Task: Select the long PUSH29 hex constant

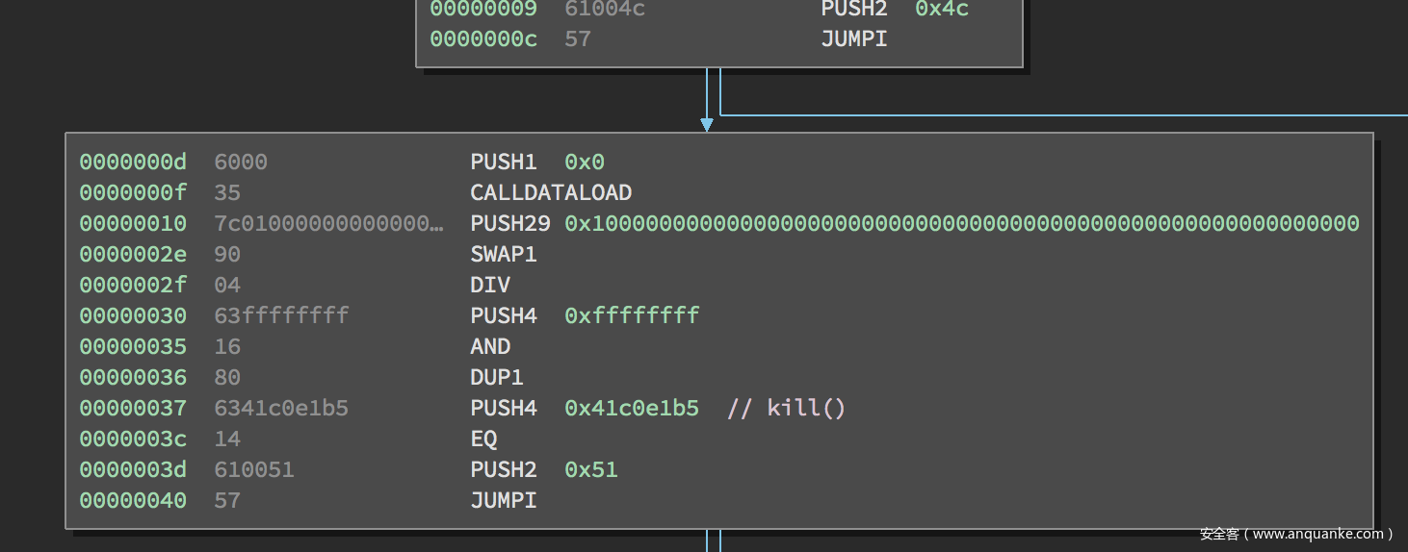Action: pyautogui.click(x=961, y=223)
